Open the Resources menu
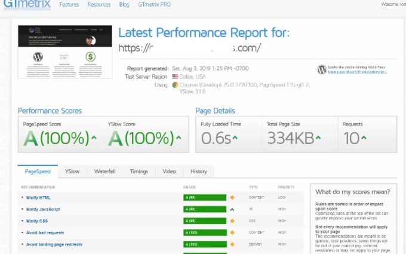Screen dimensions: 406x254 (99, 4)
